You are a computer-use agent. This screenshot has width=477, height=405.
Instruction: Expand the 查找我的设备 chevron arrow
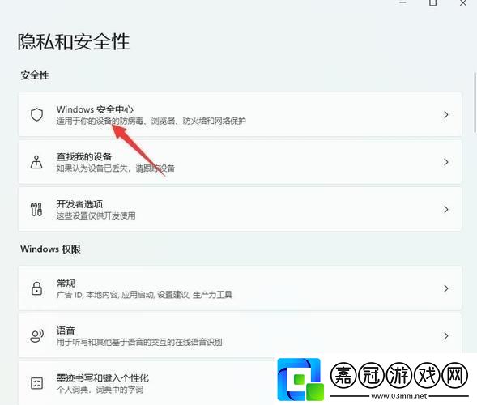point(445,162)
